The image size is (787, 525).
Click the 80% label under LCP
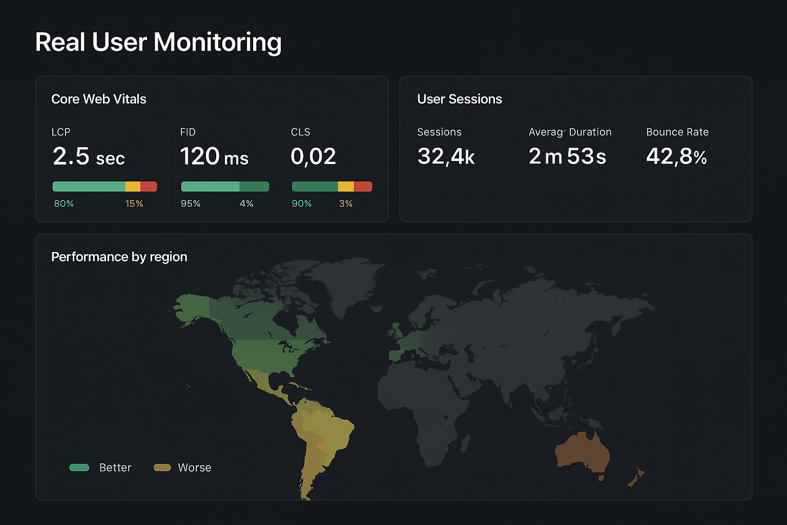pyautogui.click(x=64, y=204)
